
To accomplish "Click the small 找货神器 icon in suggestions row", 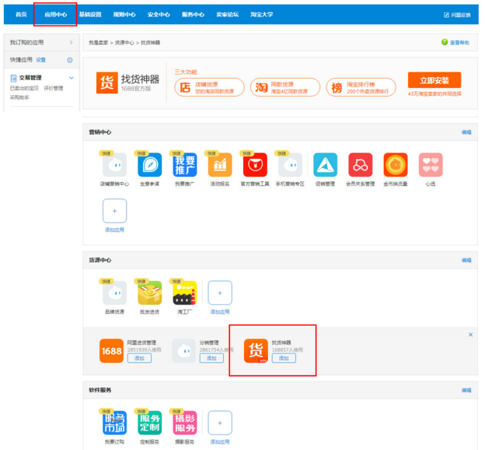I will point(256,351).
